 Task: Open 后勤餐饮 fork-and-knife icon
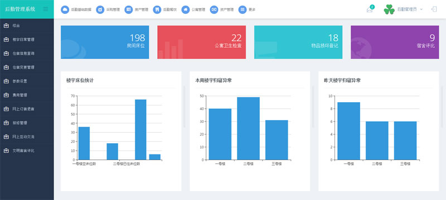[157, 9]
